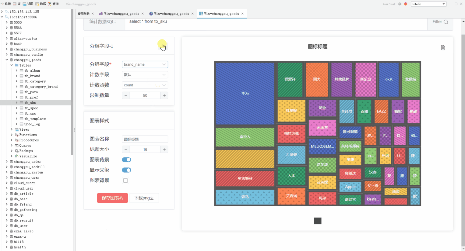The width and height of the screenshot is (465, 251).
Task: Open the 数据 data toolbar item
Action: [41, 4]
